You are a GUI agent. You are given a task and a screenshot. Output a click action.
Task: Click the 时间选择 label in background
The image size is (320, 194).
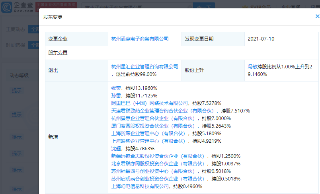15,45
